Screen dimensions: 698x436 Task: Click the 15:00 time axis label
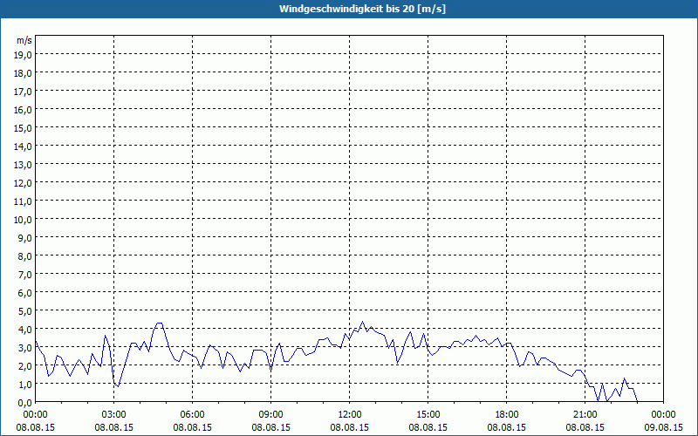coord(428,415)
